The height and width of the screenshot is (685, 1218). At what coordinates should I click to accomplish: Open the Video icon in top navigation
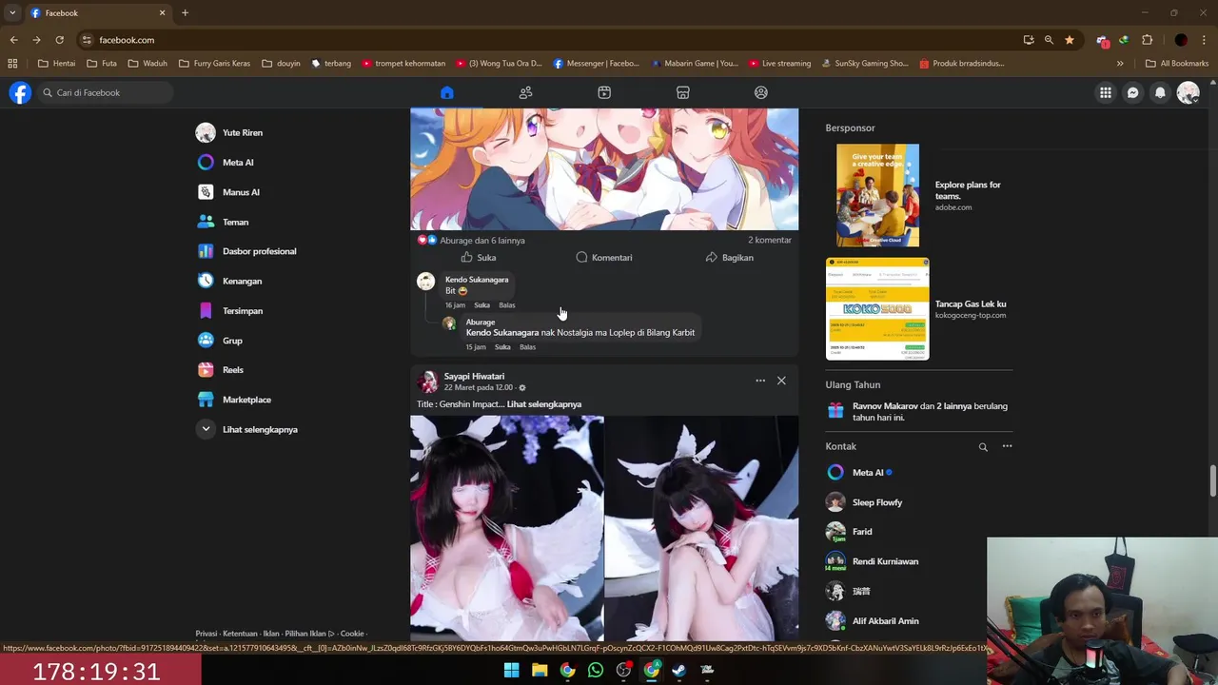pyautogui.click(x=604, y=92)
